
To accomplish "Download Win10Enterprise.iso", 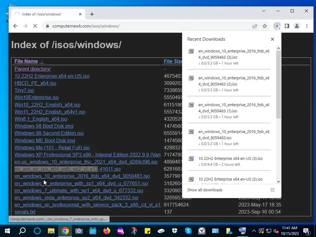I will (x=36, y=97).
